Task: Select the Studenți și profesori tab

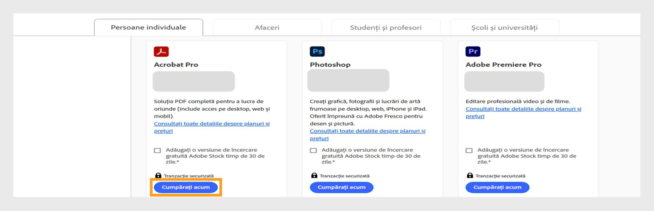Action: [x=386, y=28]
